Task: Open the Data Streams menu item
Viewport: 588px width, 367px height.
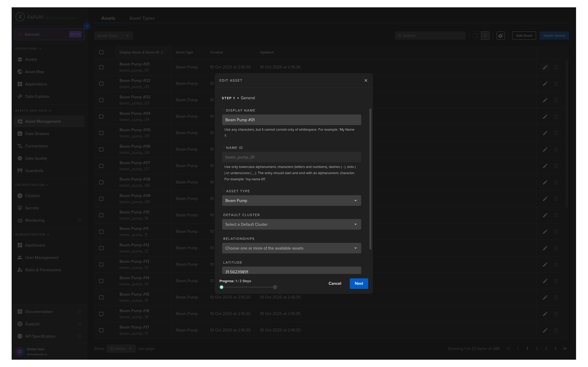Action: coord(37,134)
